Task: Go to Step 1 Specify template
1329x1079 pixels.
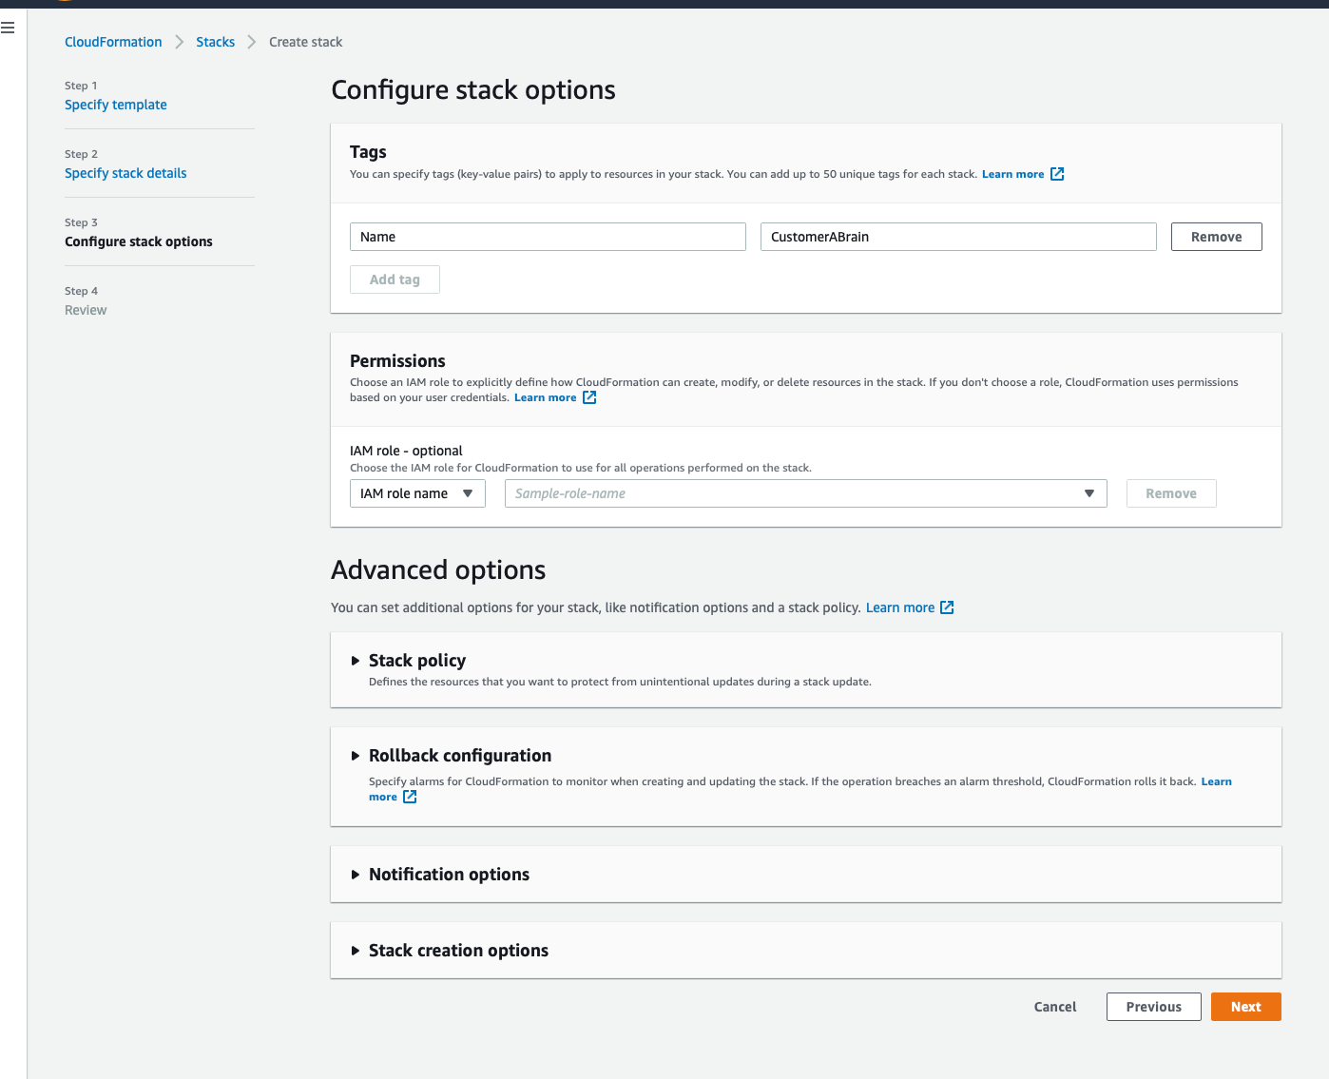Action: 116,105
